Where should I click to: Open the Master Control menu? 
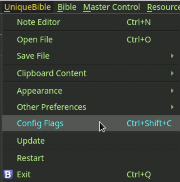pos(111,7)
